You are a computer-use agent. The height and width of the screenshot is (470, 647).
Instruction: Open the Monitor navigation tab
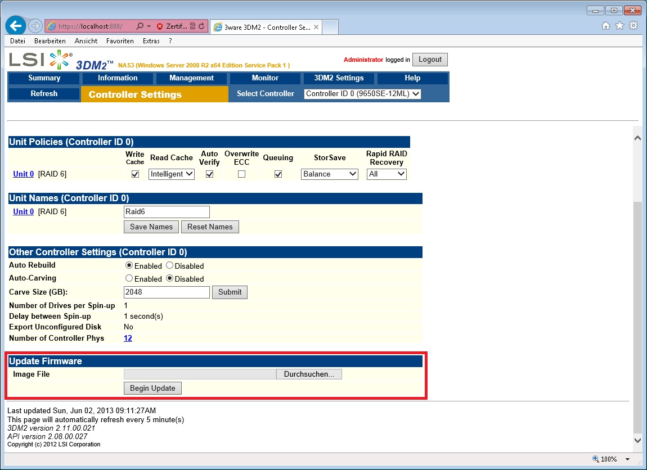pyautogui.click(x=265, y=78)
